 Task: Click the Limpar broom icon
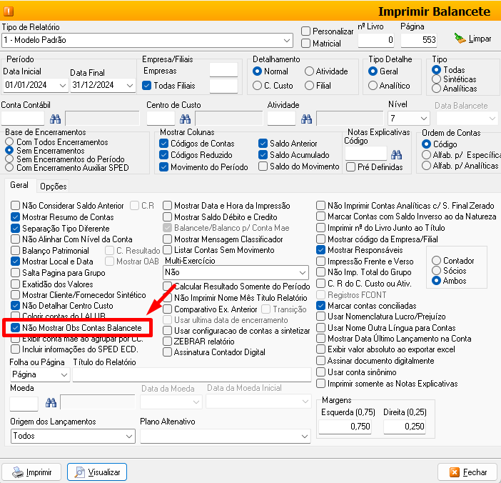tap(460, 38)
